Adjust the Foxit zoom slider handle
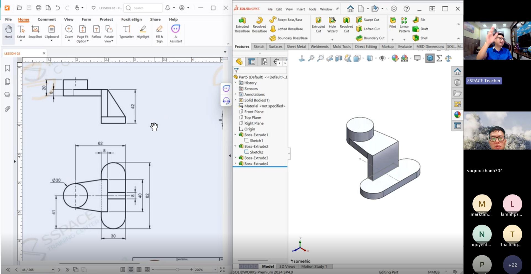531x274 pixels. (177, 270)
